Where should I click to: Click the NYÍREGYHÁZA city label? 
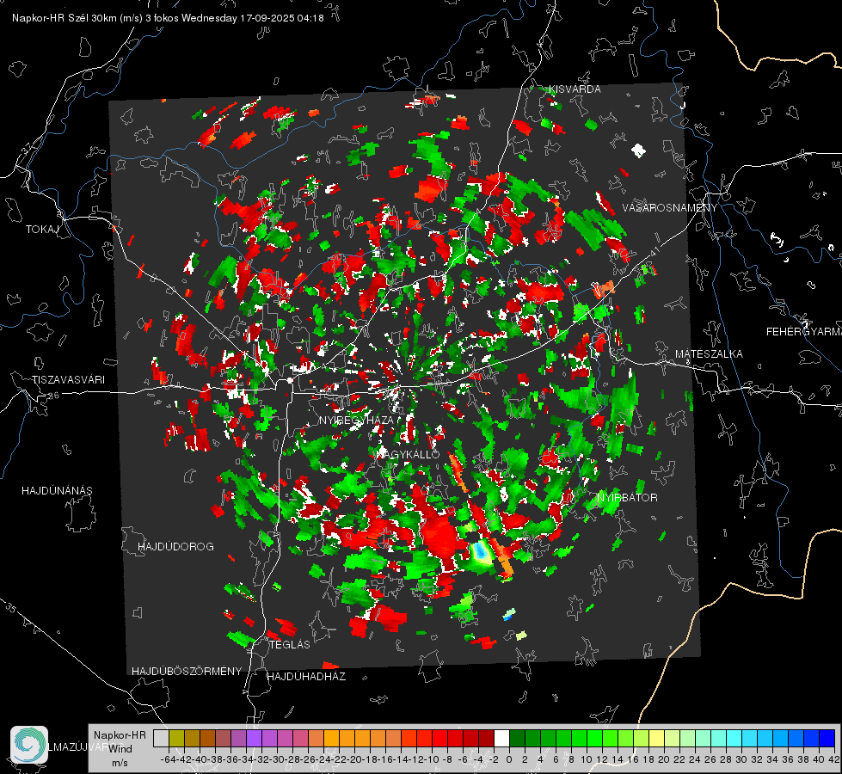(356, 420)
